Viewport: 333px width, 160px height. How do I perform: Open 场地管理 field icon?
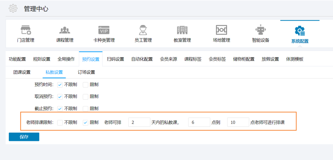221,30
